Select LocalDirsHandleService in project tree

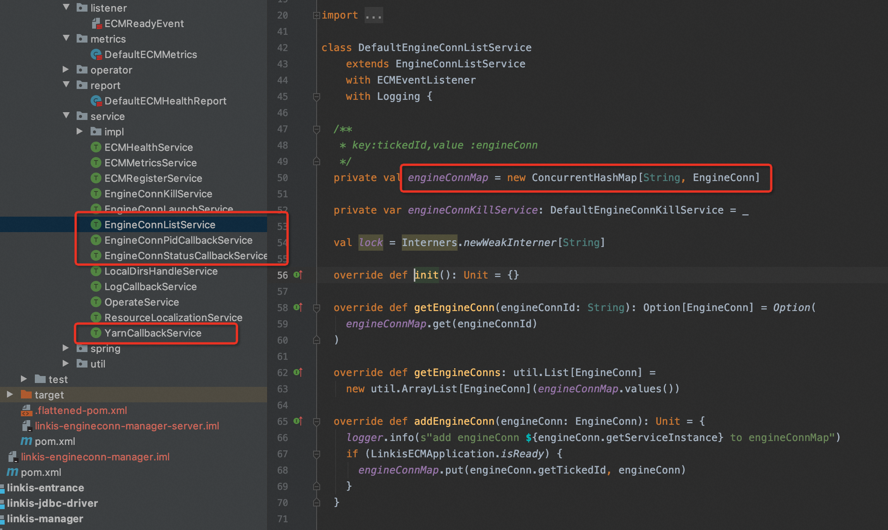(x=161, y=271)
